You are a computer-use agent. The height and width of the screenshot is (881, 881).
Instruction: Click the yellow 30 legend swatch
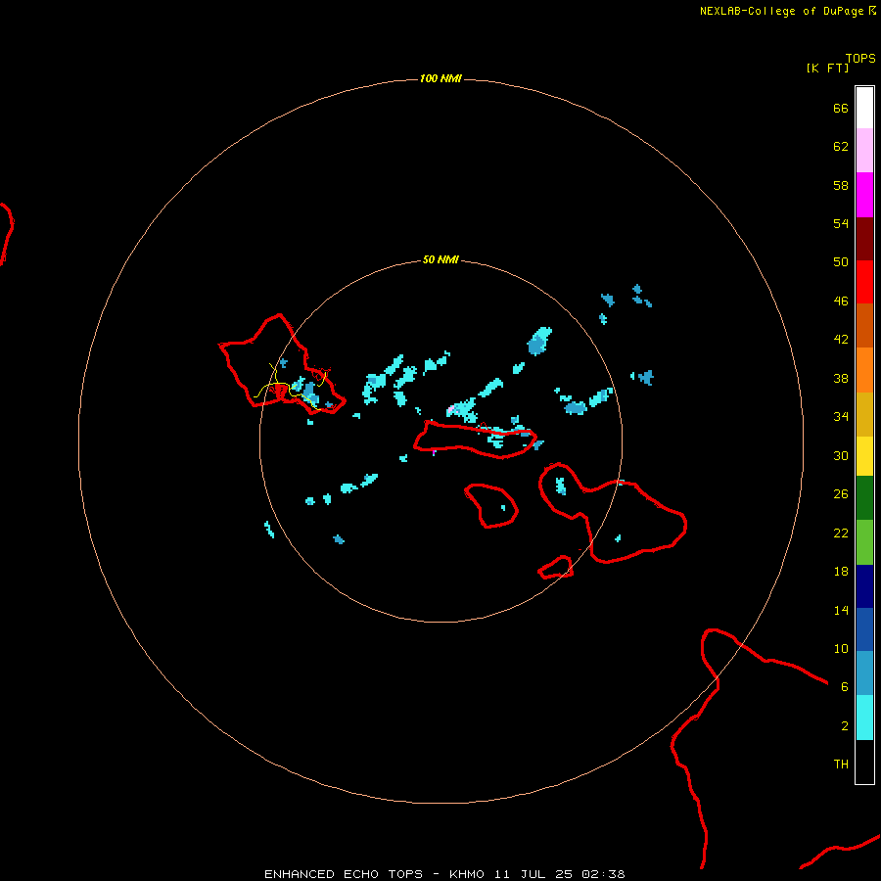[x=864, y=455]
